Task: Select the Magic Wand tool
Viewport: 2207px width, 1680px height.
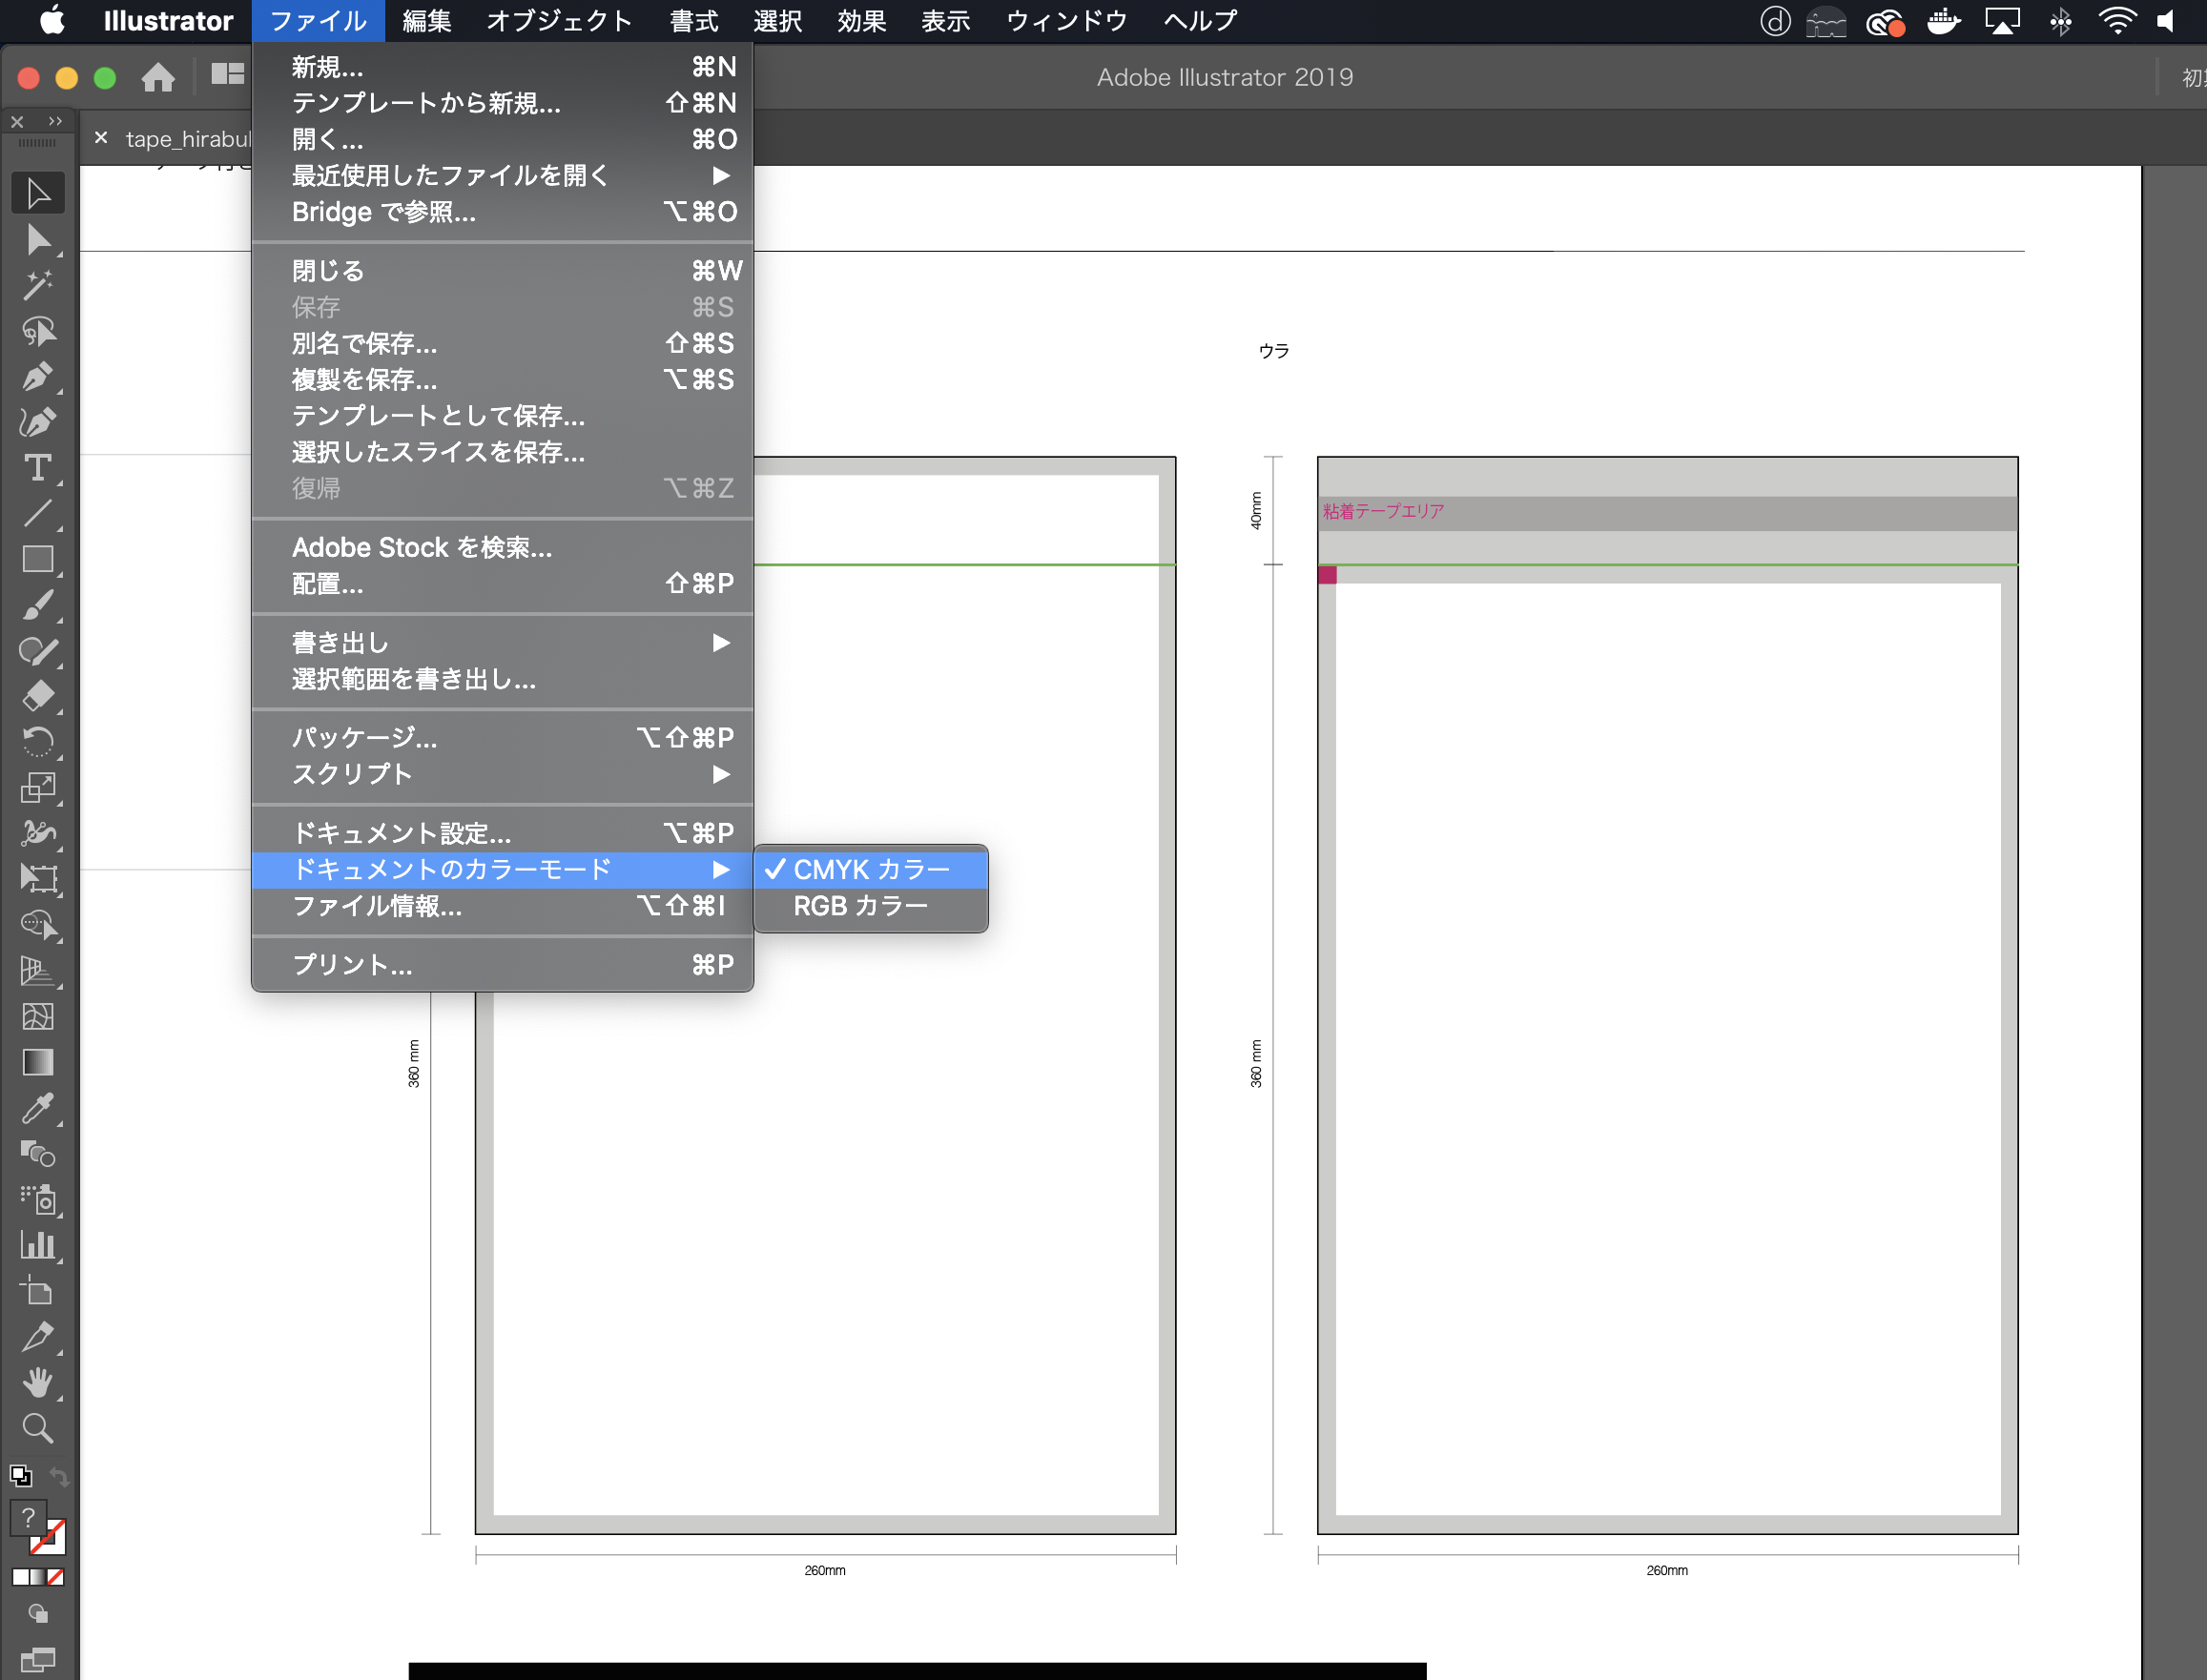Action: tap(39, 286)
